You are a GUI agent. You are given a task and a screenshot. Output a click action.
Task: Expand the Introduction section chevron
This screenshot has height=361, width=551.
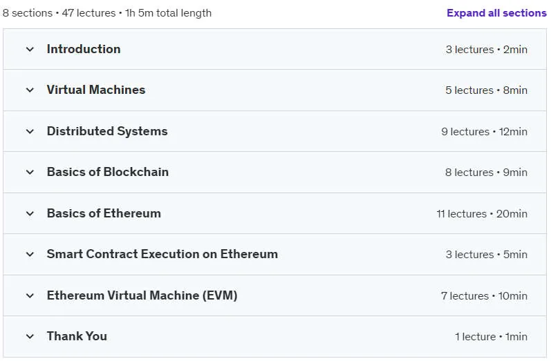(30, 50)
